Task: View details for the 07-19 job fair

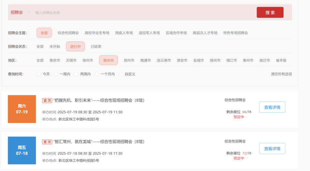Action: point(272,107)
